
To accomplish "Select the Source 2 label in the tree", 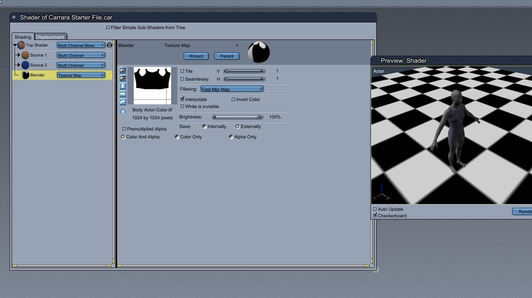I will pyautogui.click(x=38, y=65).
